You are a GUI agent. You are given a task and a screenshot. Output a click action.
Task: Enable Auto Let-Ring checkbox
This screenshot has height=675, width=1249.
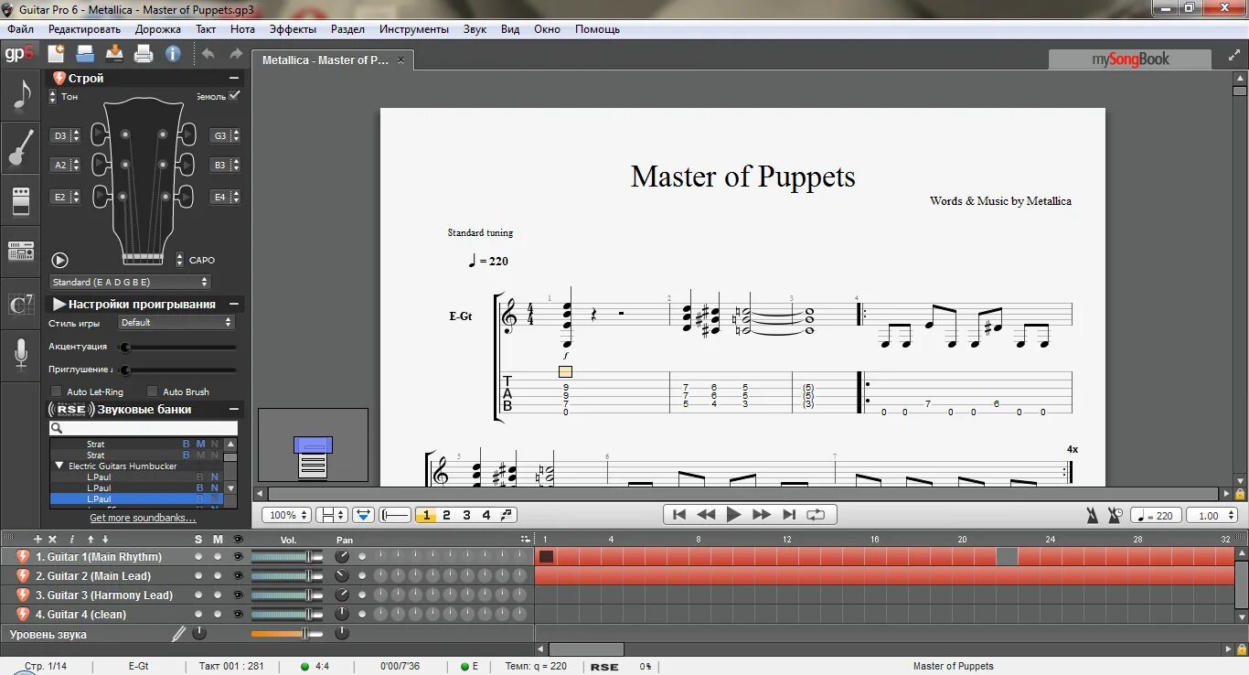pos(56,391)
